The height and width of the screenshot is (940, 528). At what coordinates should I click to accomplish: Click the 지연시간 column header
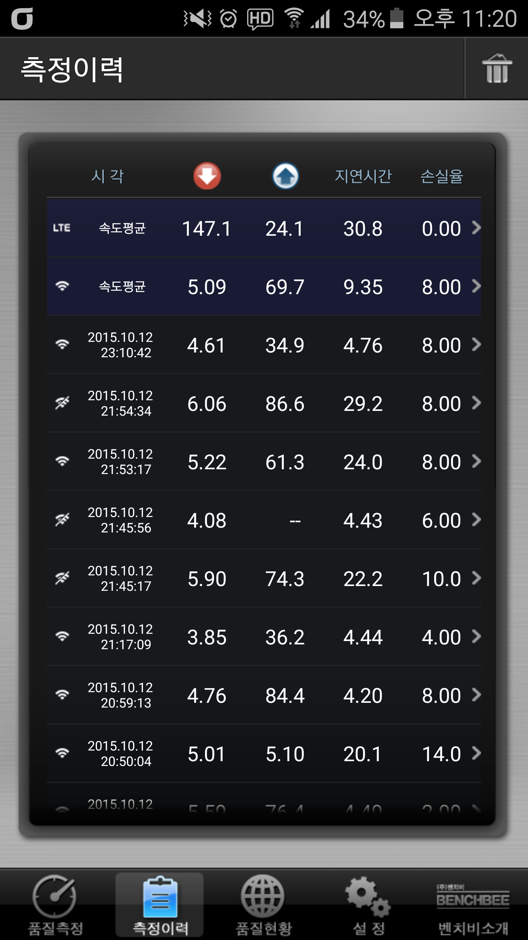[363, 176]
